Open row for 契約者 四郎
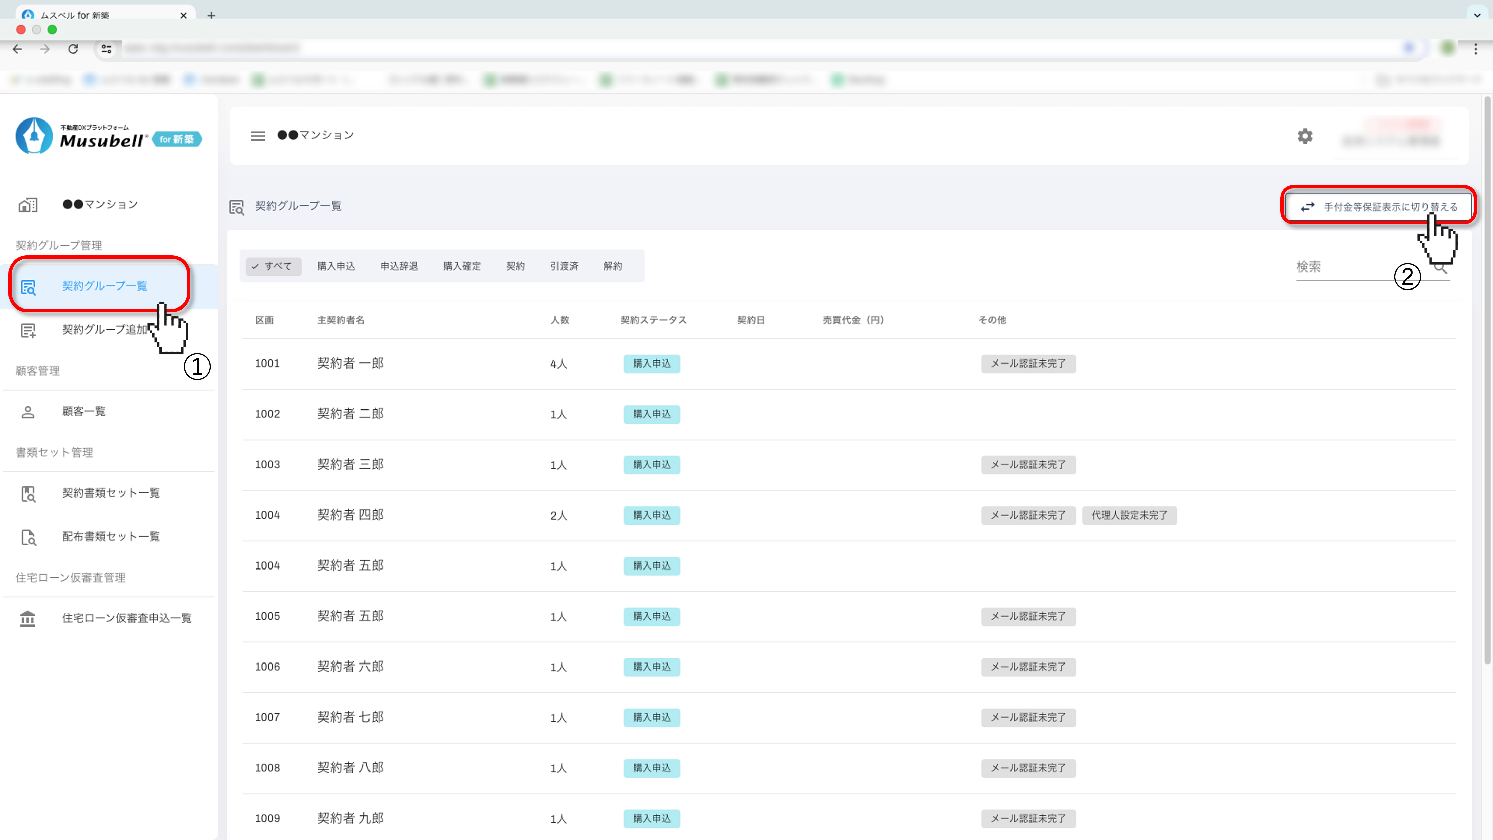This screenshot has width=1493, height=840. coord(351,515)
